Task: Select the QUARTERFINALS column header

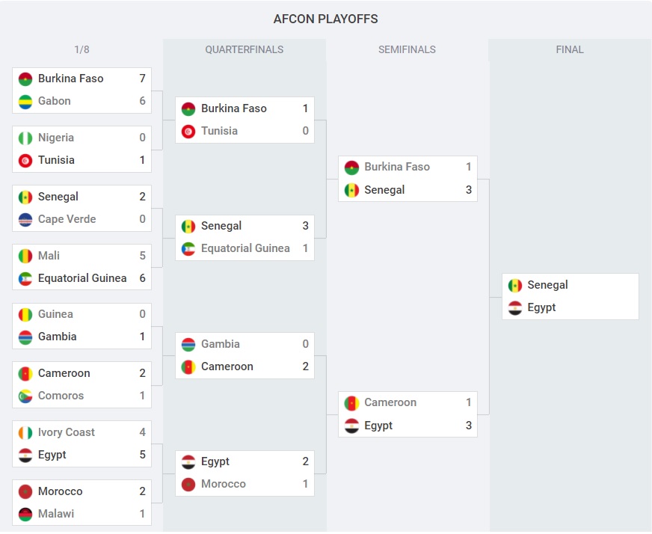Action: pyautogui.click(x=244, y=50)
